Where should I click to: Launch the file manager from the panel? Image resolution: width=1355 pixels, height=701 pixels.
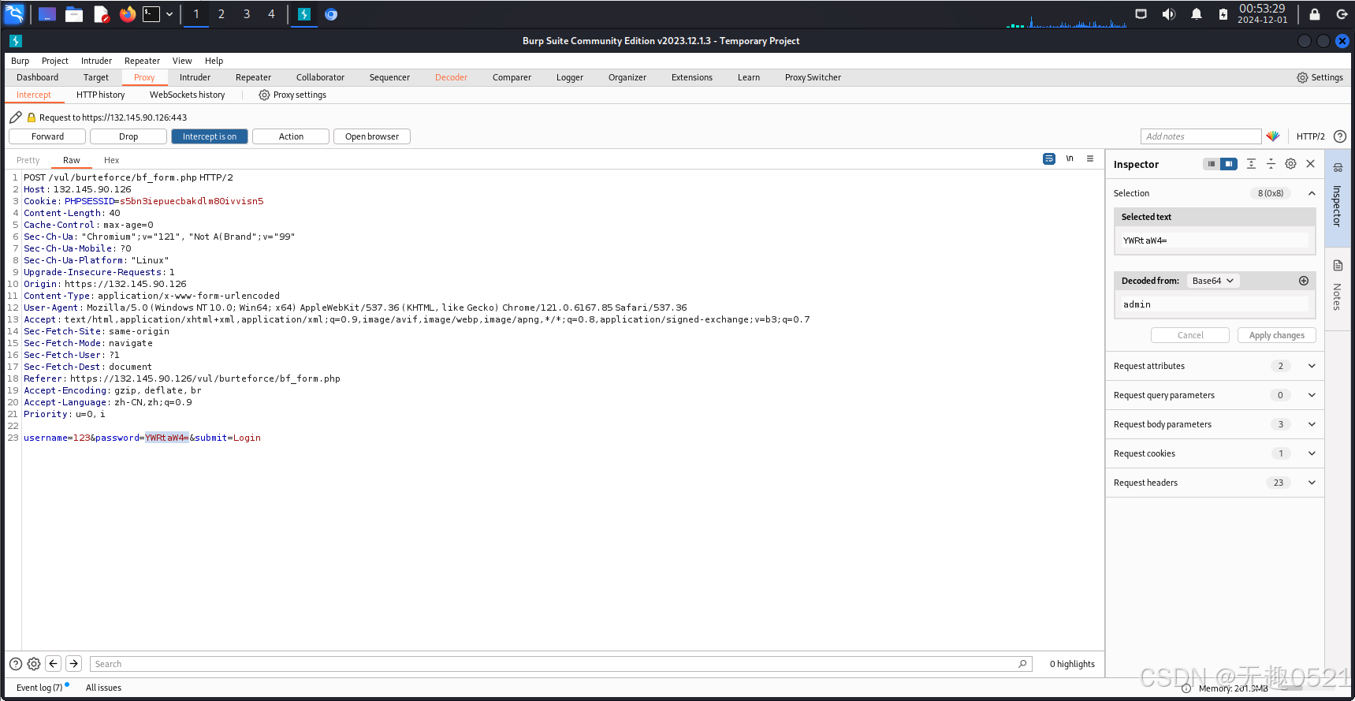click(74, 14)
